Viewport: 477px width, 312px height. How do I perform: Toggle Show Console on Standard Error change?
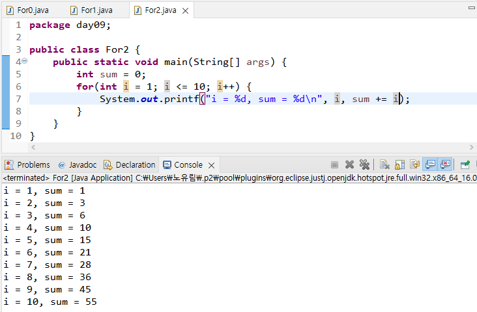pyautogui.click(x=445, y=165)
